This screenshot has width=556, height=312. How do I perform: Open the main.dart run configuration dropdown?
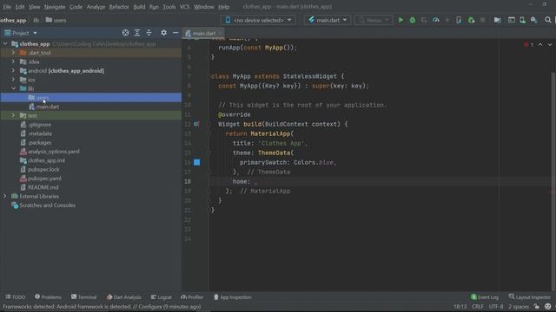pos(328,20)
